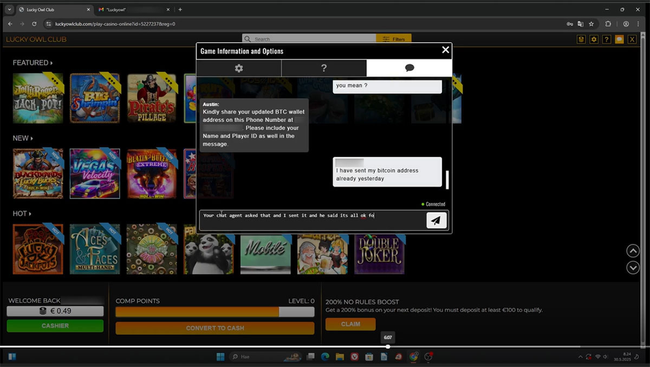The width and height of the screenshot is (650, 367).
Task: Open the Big Shrimpin game thumbnail
Action: pos(95,98)
